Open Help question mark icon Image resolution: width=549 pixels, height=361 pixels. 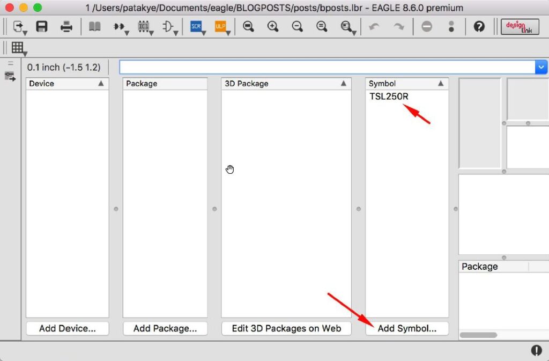[479, 27]
